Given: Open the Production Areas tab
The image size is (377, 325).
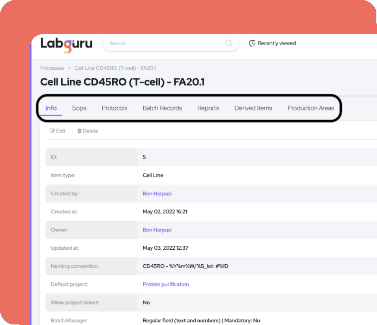Looking at the screenshot, I should pyautogui.click(x=311, y=108).
